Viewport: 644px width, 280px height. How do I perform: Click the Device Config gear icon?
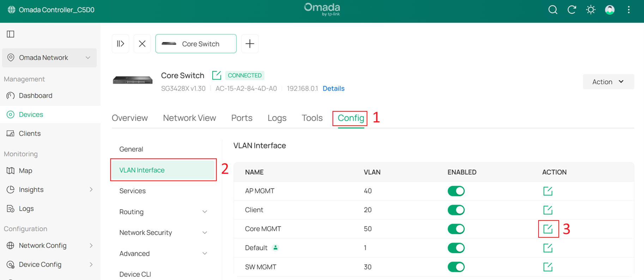(11, 264)
